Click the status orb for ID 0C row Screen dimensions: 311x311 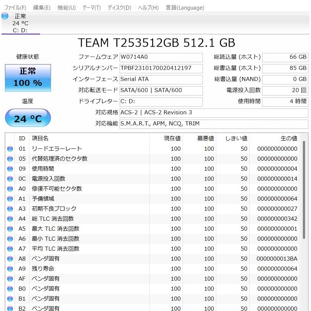click(10, 179)
